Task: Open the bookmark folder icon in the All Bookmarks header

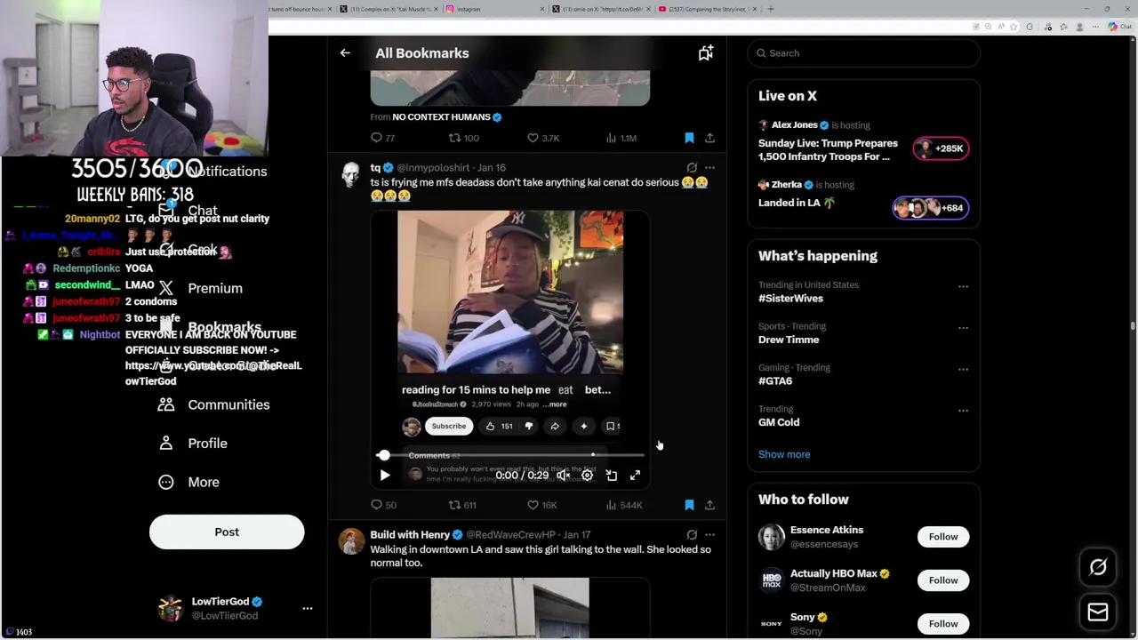Action: click(x=705, y=53)
